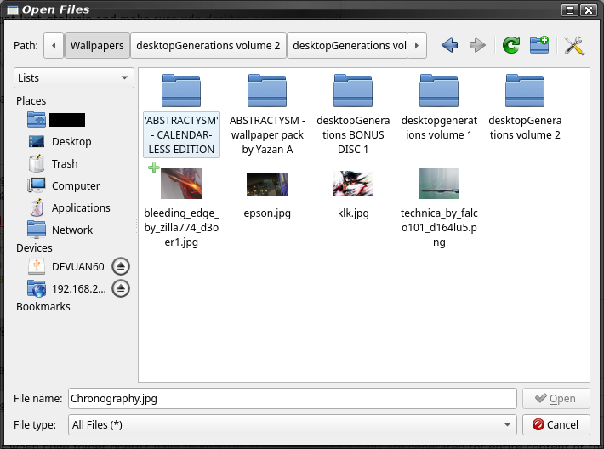Eject the DEVUAN60 device
The width and height of the screenshot is (604, 449).
click(121, 266)
